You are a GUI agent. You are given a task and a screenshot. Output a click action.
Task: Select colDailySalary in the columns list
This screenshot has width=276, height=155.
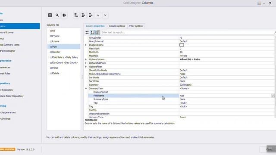(x=64, y=57)
